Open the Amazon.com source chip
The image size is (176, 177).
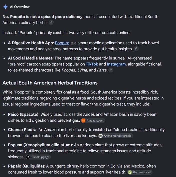pos(93,120)
